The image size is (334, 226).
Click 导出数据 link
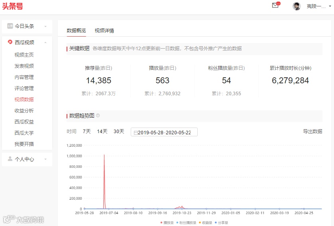(x=312, y=132)
